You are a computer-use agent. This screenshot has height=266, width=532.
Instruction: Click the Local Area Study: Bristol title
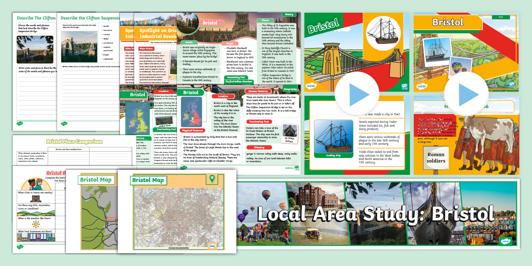point(375,213)
